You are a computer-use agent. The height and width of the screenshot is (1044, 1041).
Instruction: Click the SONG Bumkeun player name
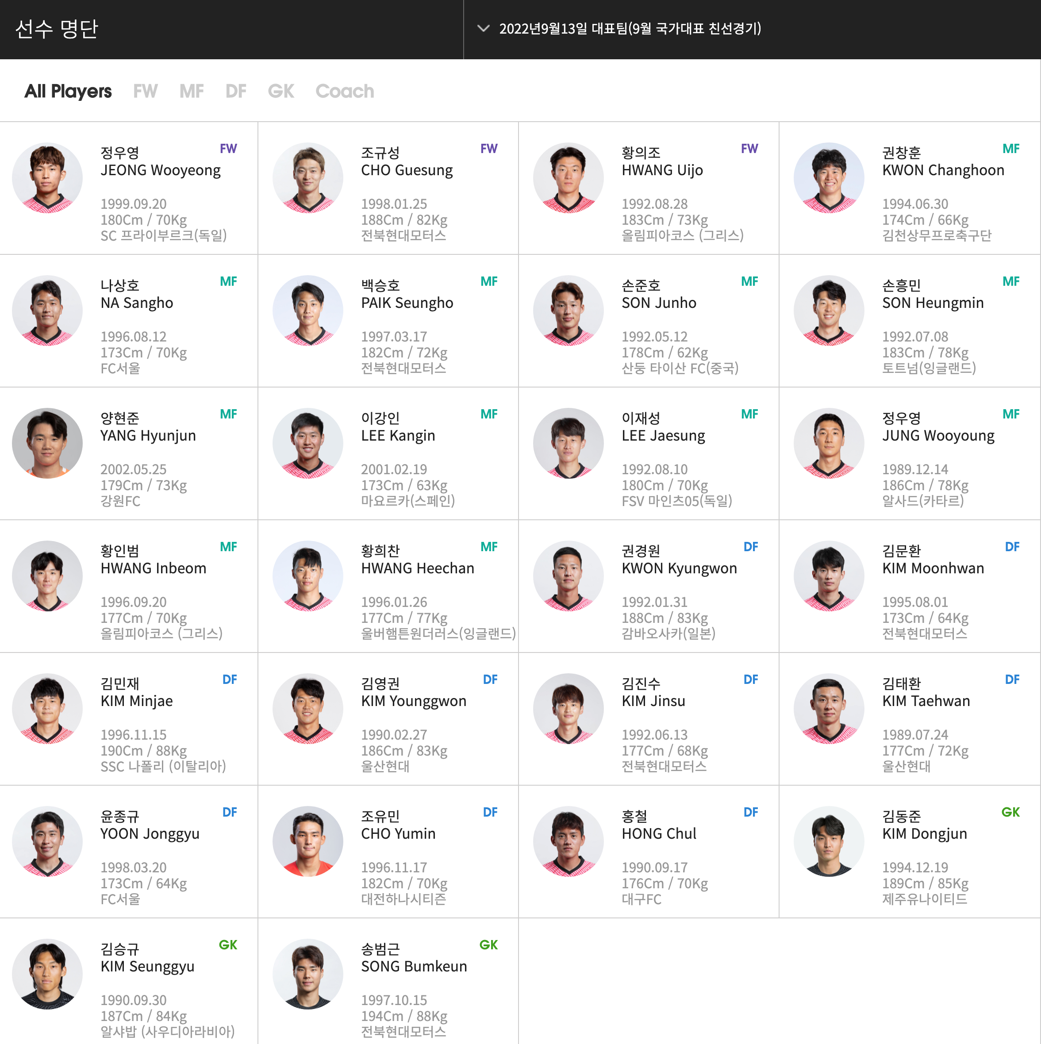tap(414, 966)
